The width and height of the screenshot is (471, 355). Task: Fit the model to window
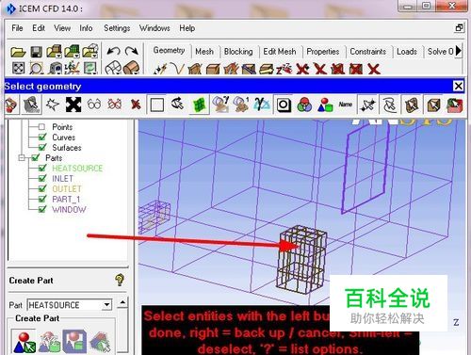click(18, 68)
